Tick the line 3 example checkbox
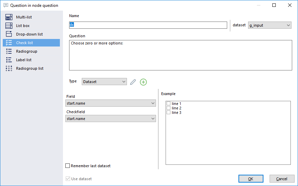The height and width of the screenshot is (186, 298). coord(168,112)
